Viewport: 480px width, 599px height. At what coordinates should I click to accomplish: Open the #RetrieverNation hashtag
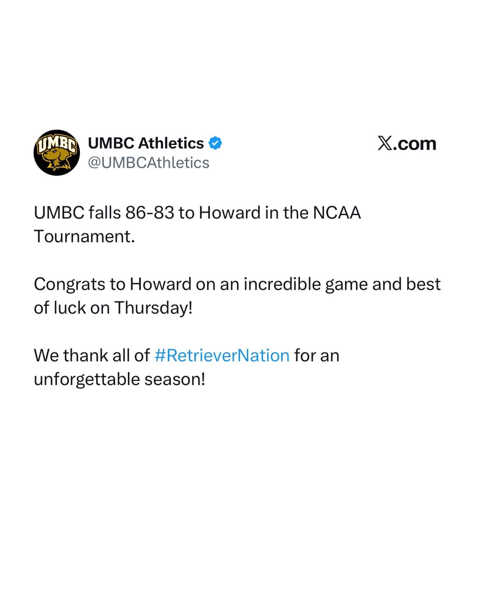222,356
